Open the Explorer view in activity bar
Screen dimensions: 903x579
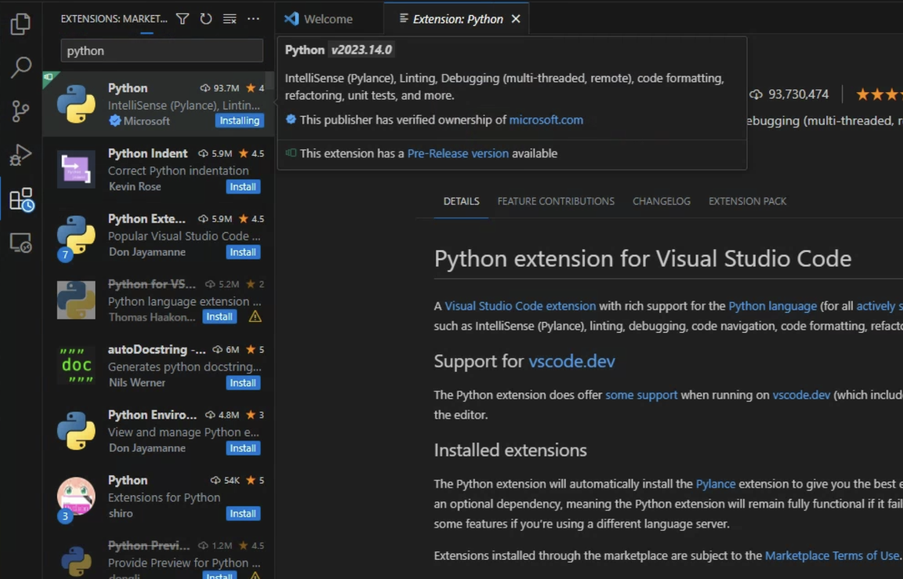click(x=20, y=24)
